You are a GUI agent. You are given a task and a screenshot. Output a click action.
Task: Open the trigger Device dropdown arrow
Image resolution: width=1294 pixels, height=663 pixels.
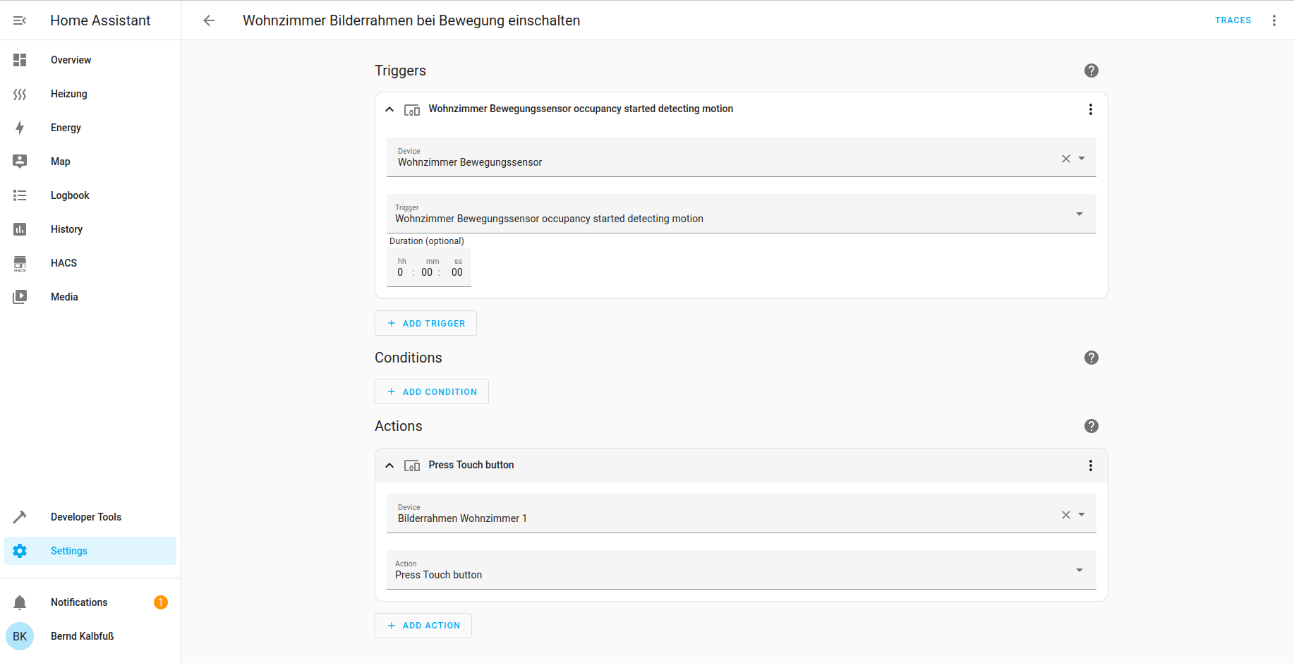[x=1082, y=159]
